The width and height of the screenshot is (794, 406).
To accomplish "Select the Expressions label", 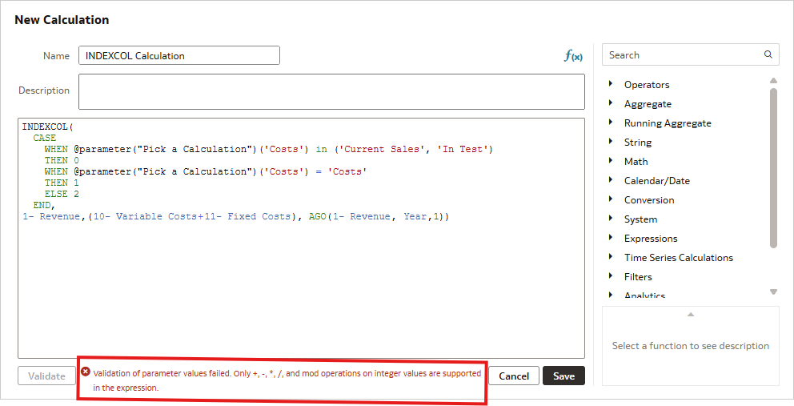I will pyautogui.click(x=651, y=239).
